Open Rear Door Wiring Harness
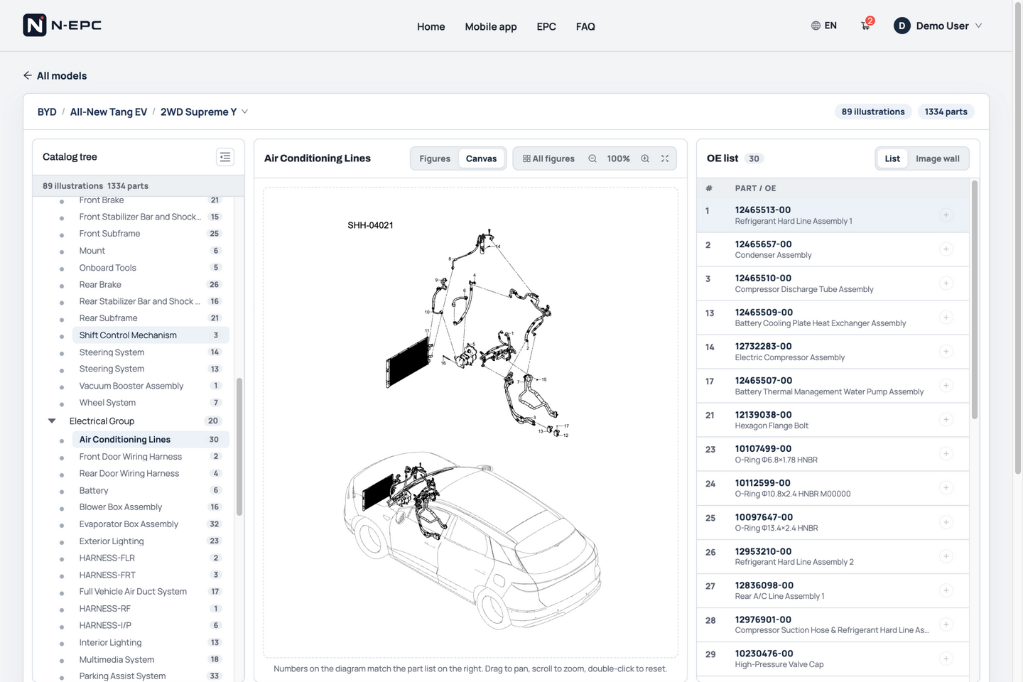 point(151,474)
